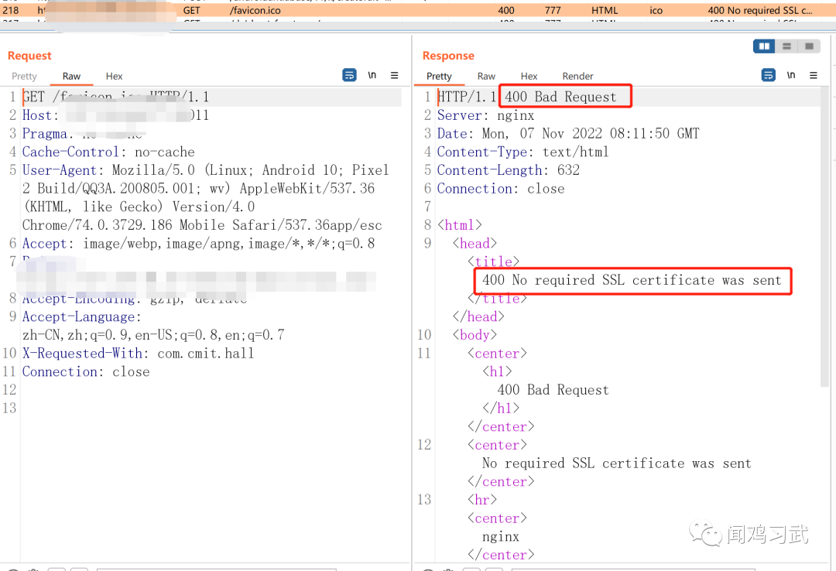The image size is (836, 571).
Task: Click the X-Requested-With header line
Action: coord(138,354)
